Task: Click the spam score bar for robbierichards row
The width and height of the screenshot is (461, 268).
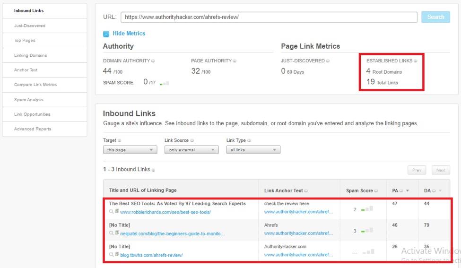Action: point(367,208)
